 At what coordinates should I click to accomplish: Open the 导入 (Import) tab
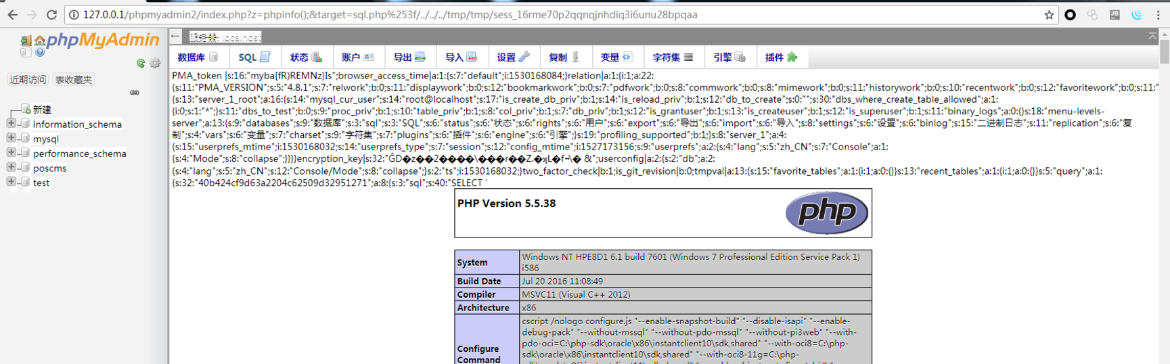[x=461, y=58]
